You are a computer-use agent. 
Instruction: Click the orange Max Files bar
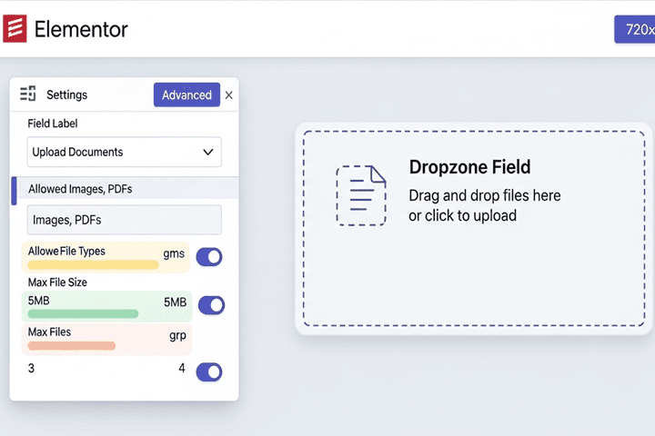click(x=72, y=346)
